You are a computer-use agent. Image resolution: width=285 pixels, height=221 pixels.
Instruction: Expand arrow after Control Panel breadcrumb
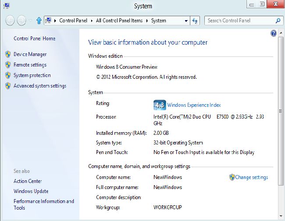(x=92, y=21)
